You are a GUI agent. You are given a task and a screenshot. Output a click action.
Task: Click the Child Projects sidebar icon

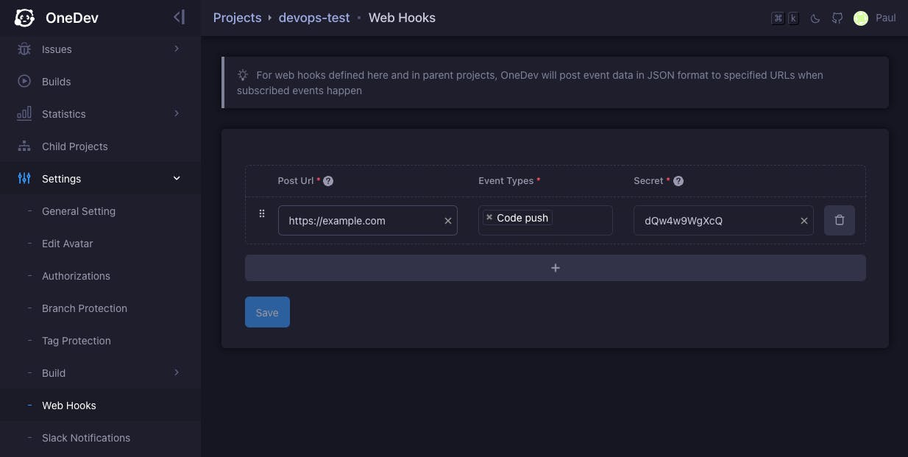[24, 146]
